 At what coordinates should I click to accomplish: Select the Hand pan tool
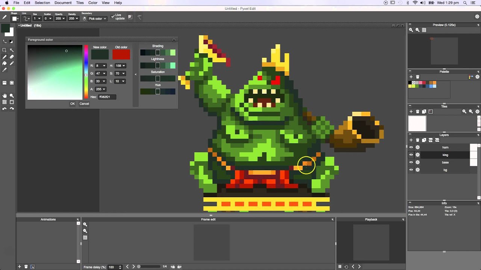(x=5, y=96)
